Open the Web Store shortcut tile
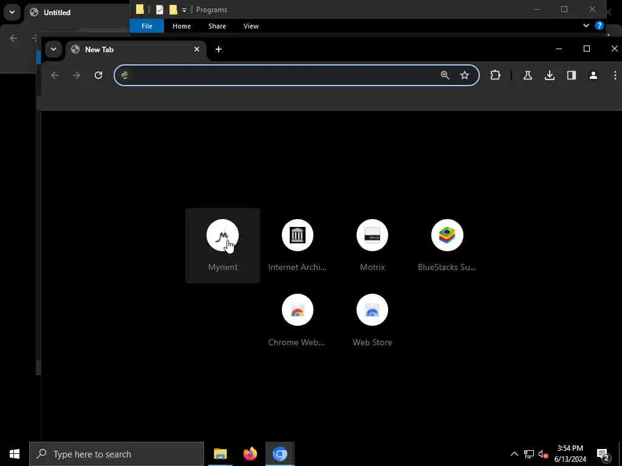 tap(372, 320)
